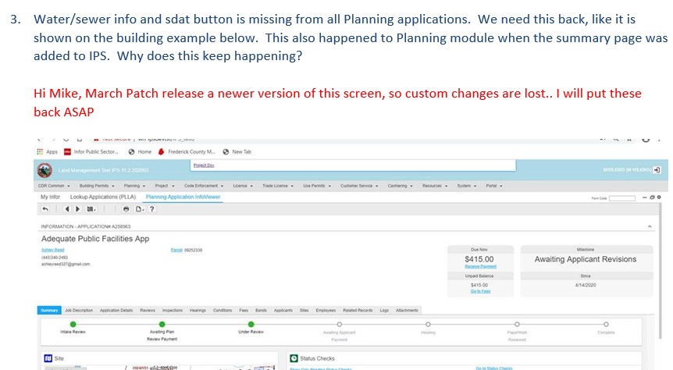Open the Home bookmark
This screenshot has height=370, width=673.
tap(140, 151)
